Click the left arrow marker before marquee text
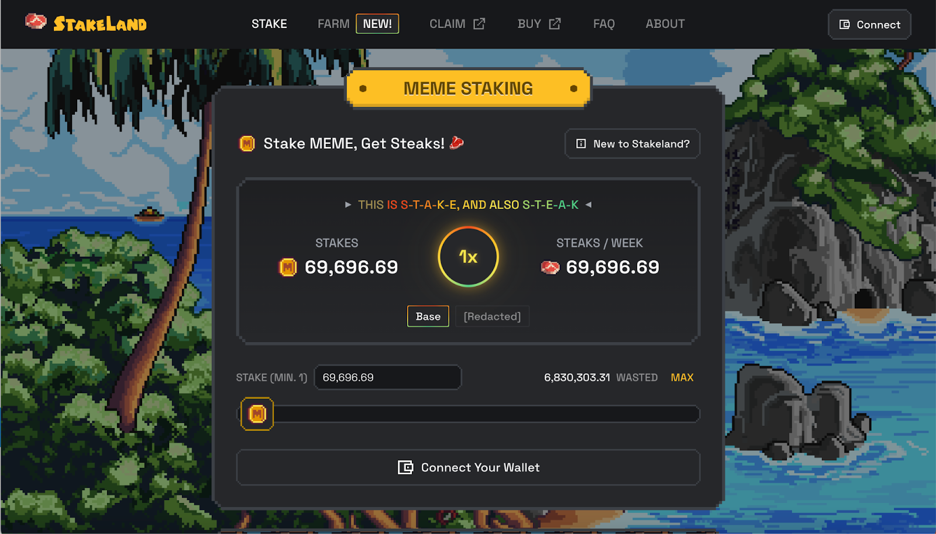Viewport: 936px width, 534px height. [x=348, y=205]
